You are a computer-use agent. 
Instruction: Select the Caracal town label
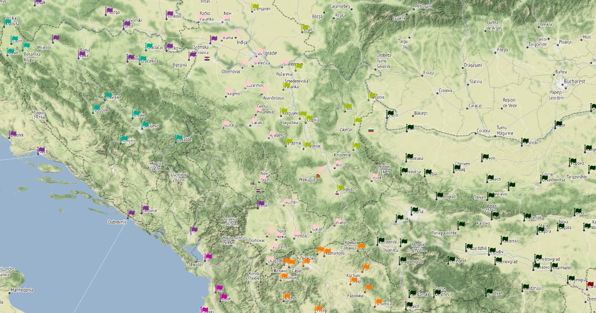475,106
